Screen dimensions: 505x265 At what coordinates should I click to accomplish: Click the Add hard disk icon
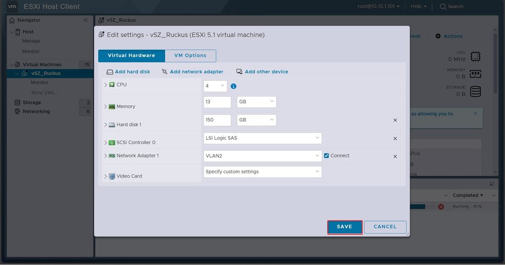pyautogui.click(x=110, y=72)
